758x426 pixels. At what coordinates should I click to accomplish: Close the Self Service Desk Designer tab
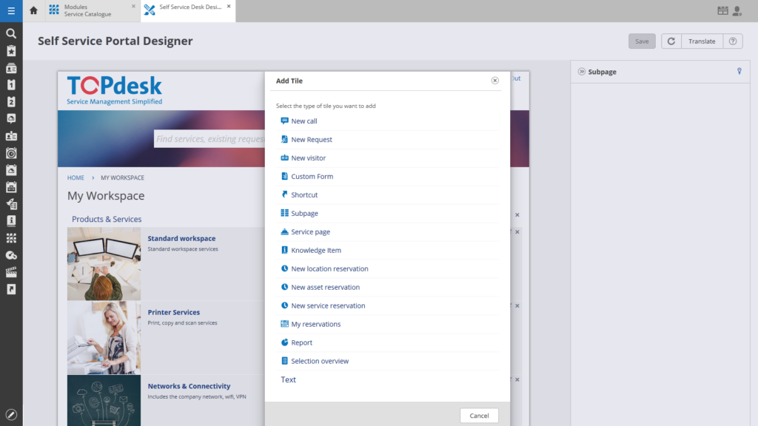[x=229, y=6]
